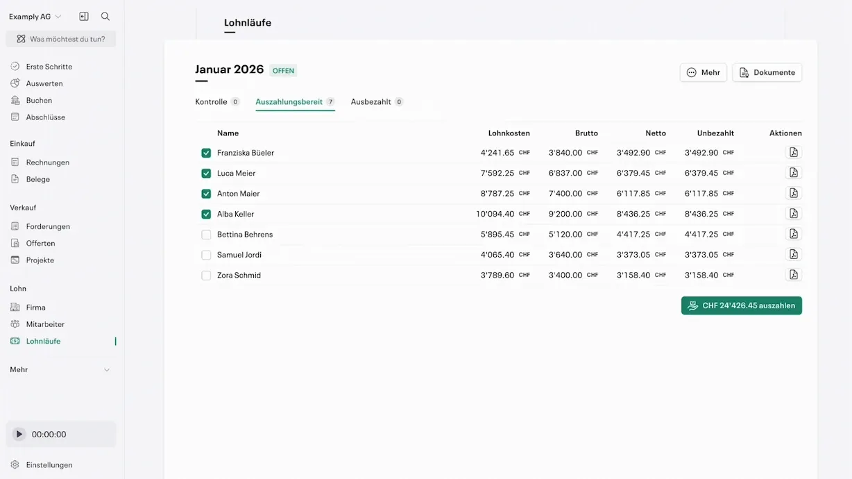Uncheck Franziska Büeler checkbox
The image size is (852, 479).
coord(206,153)
